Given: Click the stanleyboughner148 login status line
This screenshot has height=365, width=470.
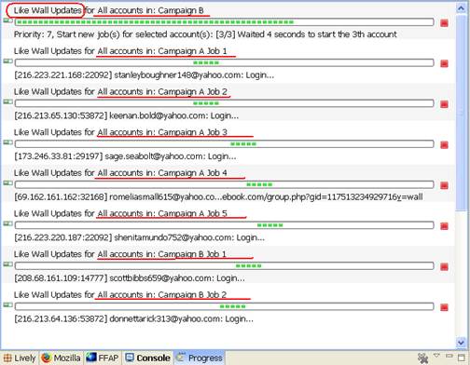Looking at the screenshot, I should [x=145, y=75].
